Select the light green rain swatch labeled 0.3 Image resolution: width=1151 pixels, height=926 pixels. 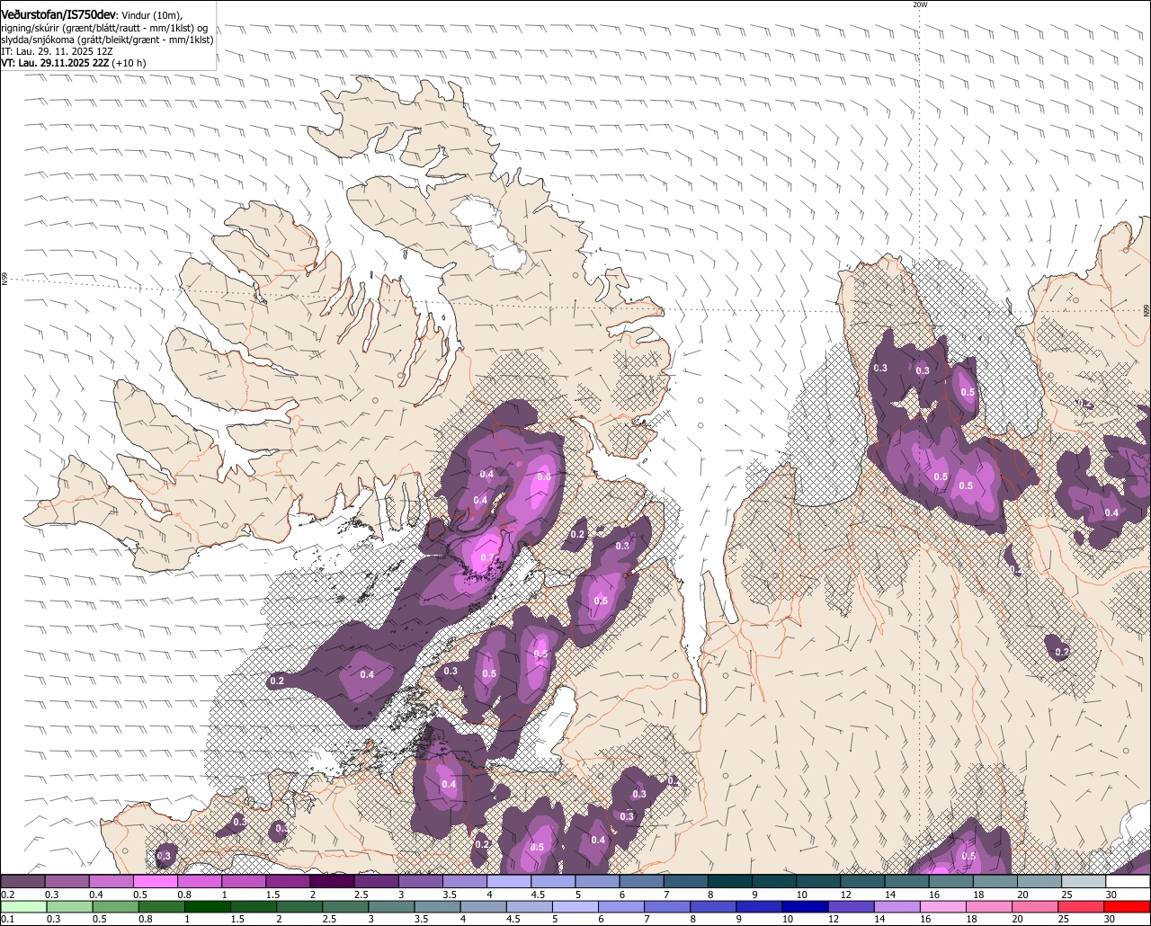[70, 906]
